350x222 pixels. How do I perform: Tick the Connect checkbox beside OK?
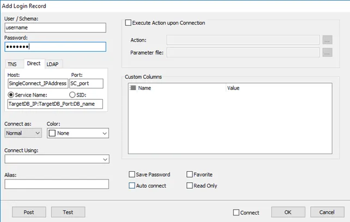tap(236, 212)
